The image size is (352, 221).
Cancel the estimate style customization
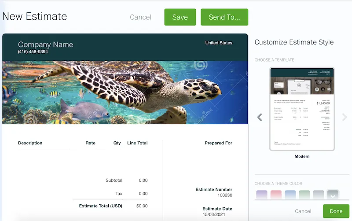(303, 211)
